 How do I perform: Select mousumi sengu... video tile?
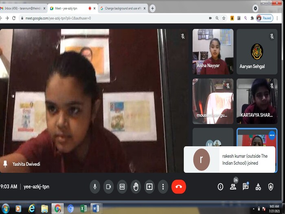[x=213, y=101]
